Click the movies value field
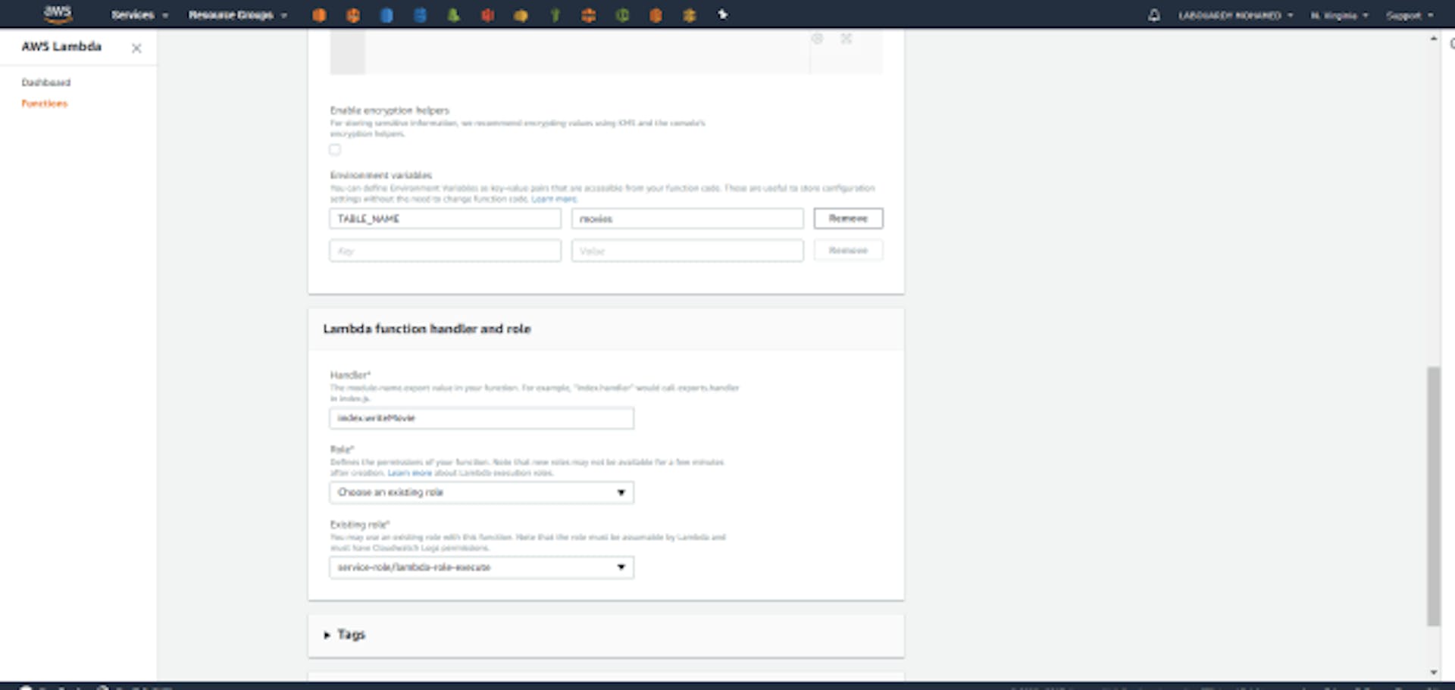1455x690 pixels. pos(687,219)
